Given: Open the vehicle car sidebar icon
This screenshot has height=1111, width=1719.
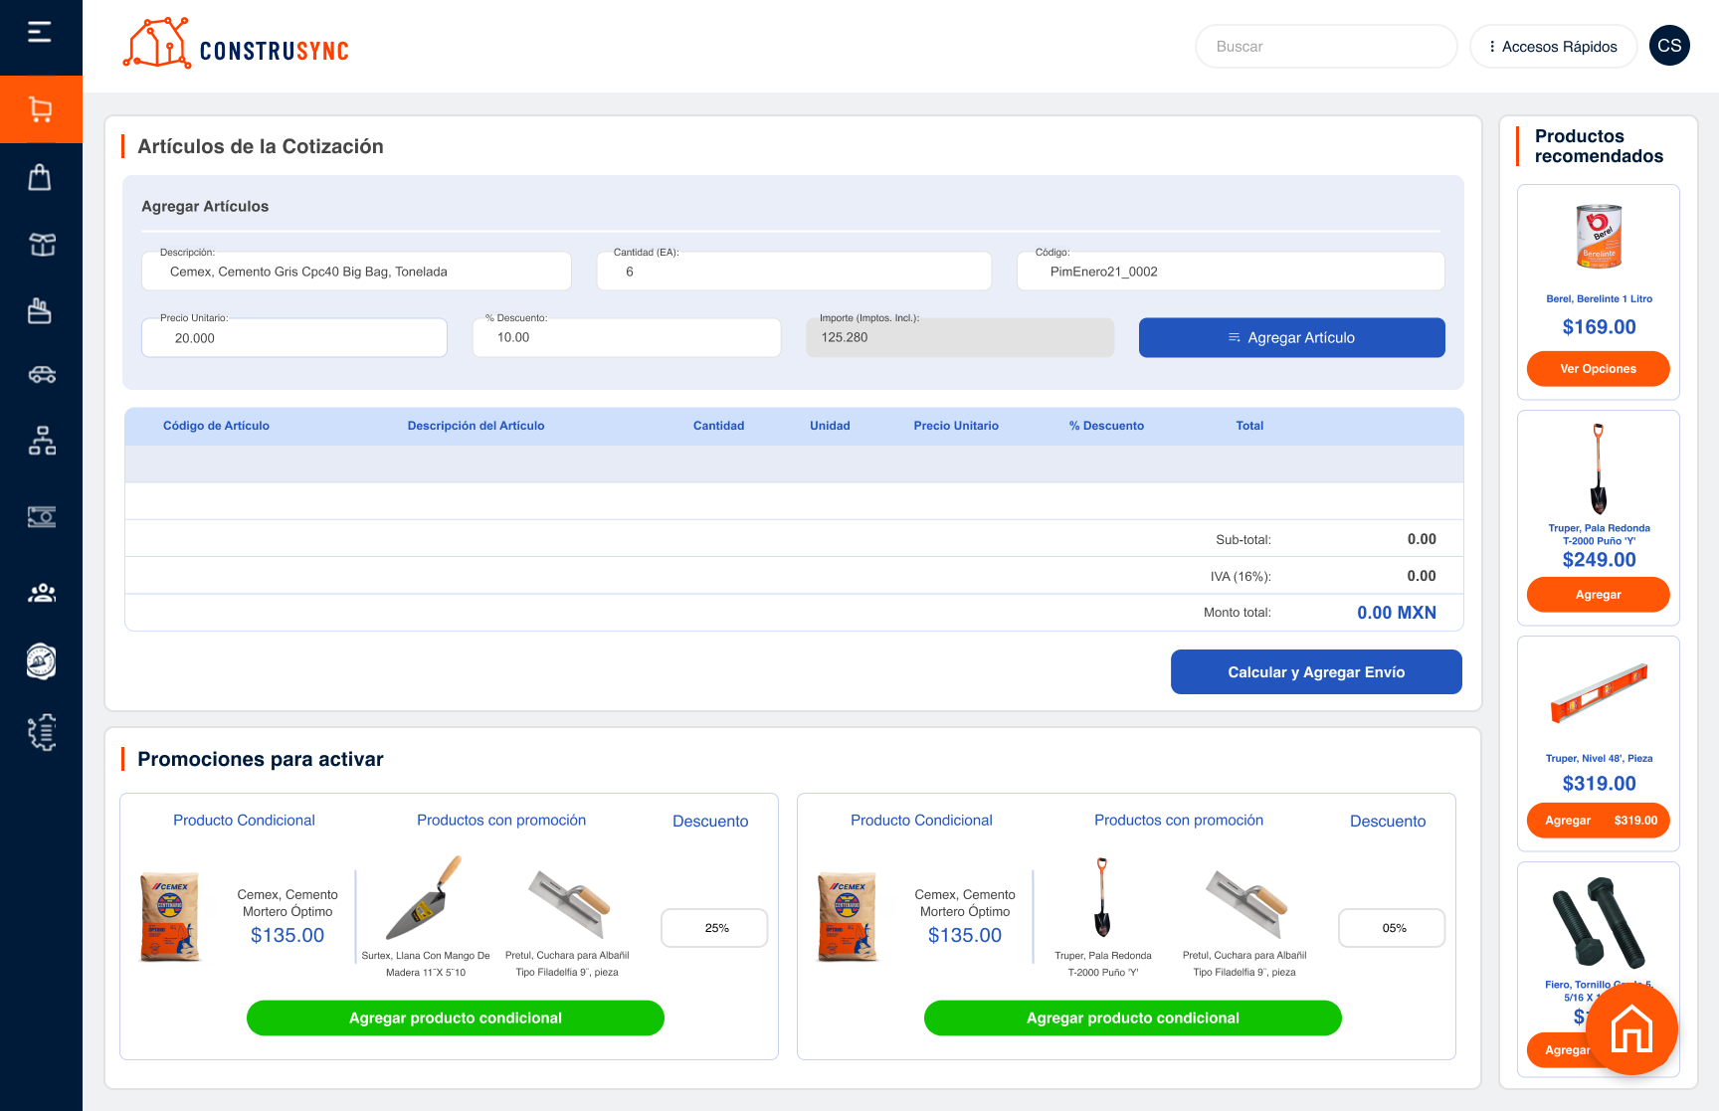Looking at the screenshot, I should 42,375.
